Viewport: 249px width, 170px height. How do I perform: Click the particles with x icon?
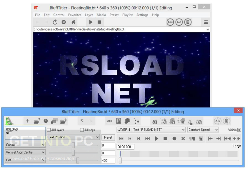point(181,121)
